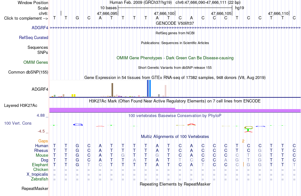Image resolution: width=301 pixels, height=196 pixels.
Task: Click the orange gap count '2'
Action: [243, 141]
